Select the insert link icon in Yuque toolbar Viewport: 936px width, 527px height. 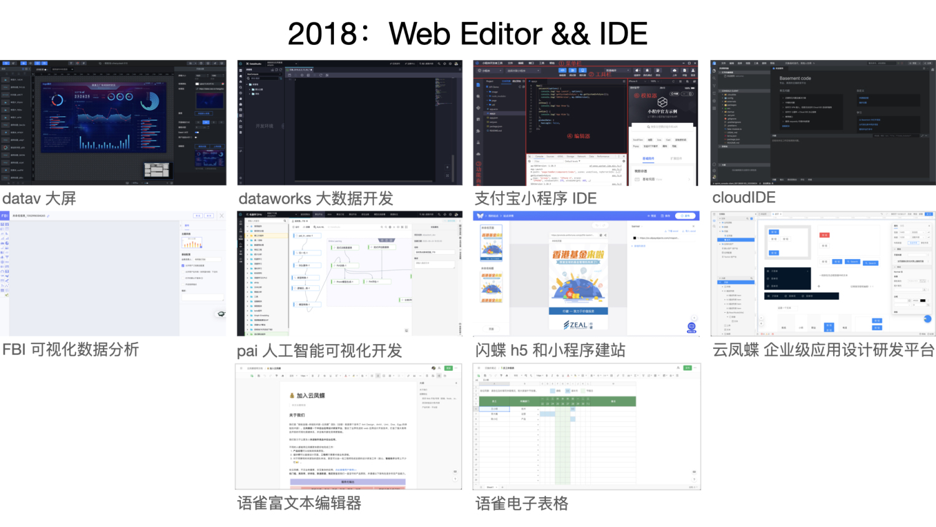tap(409, 376)
